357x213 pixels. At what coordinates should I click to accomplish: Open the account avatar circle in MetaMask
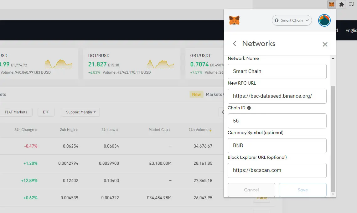(324, 20)
